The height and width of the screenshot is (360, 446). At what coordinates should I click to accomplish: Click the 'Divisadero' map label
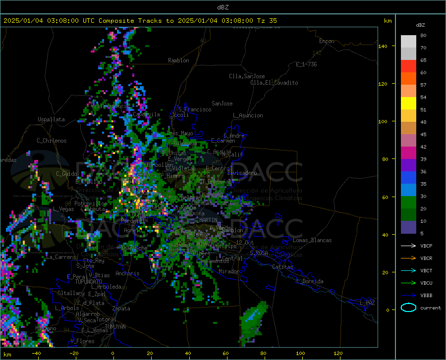point(242,173)
